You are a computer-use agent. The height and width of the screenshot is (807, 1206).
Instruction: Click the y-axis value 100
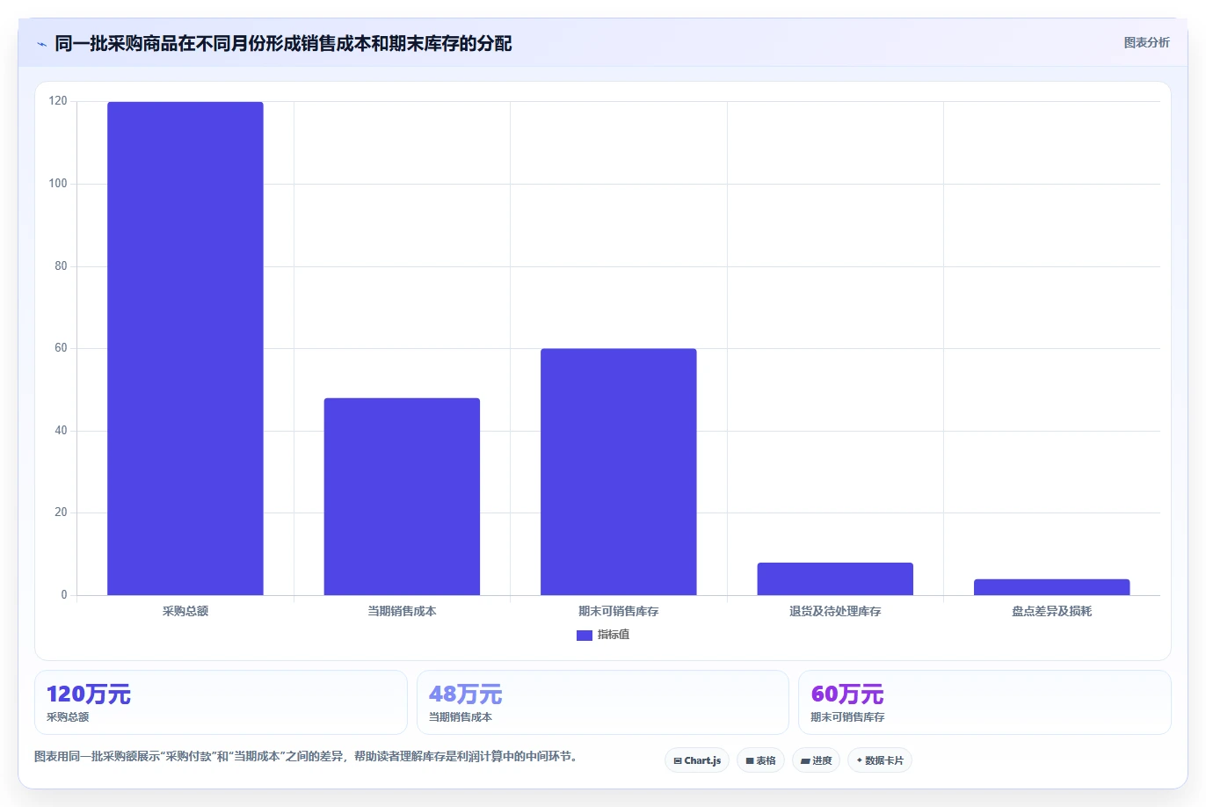tap(58, 184)
